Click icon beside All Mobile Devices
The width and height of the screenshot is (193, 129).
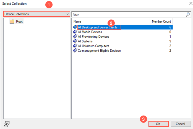pos(75,32)
